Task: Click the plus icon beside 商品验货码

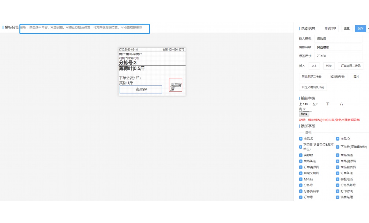Action: pos(338,167)
